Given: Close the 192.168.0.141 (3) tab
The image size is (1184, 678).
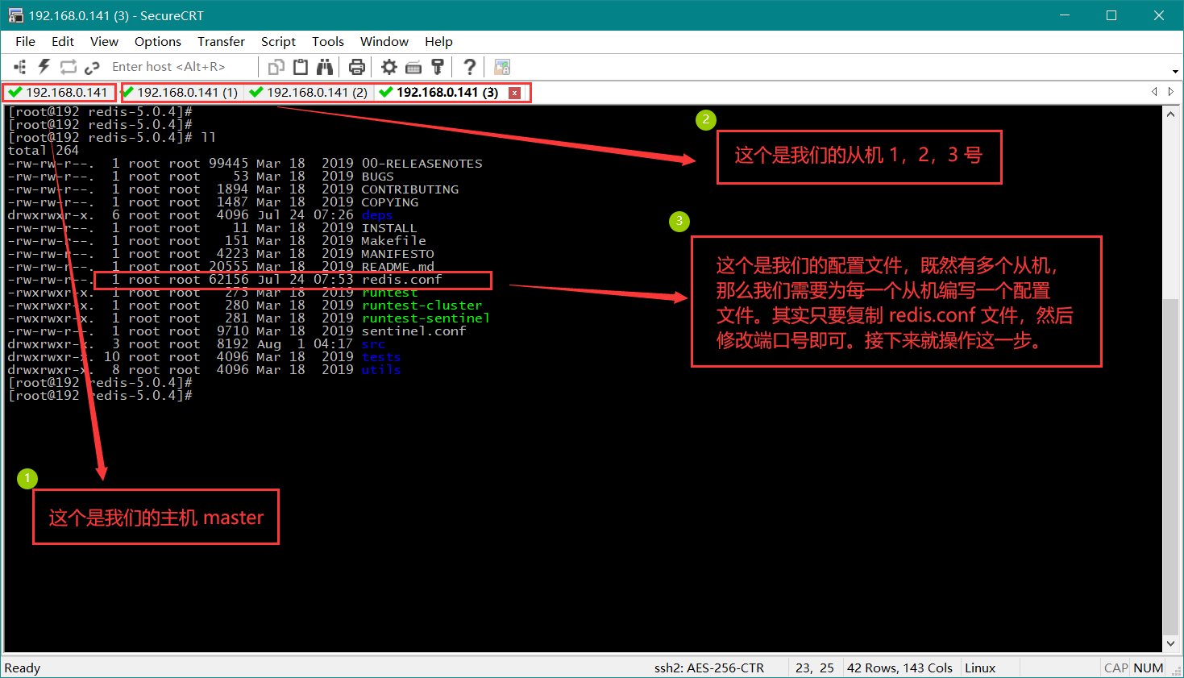Looking at the screenshot, I should click(514, 94).
